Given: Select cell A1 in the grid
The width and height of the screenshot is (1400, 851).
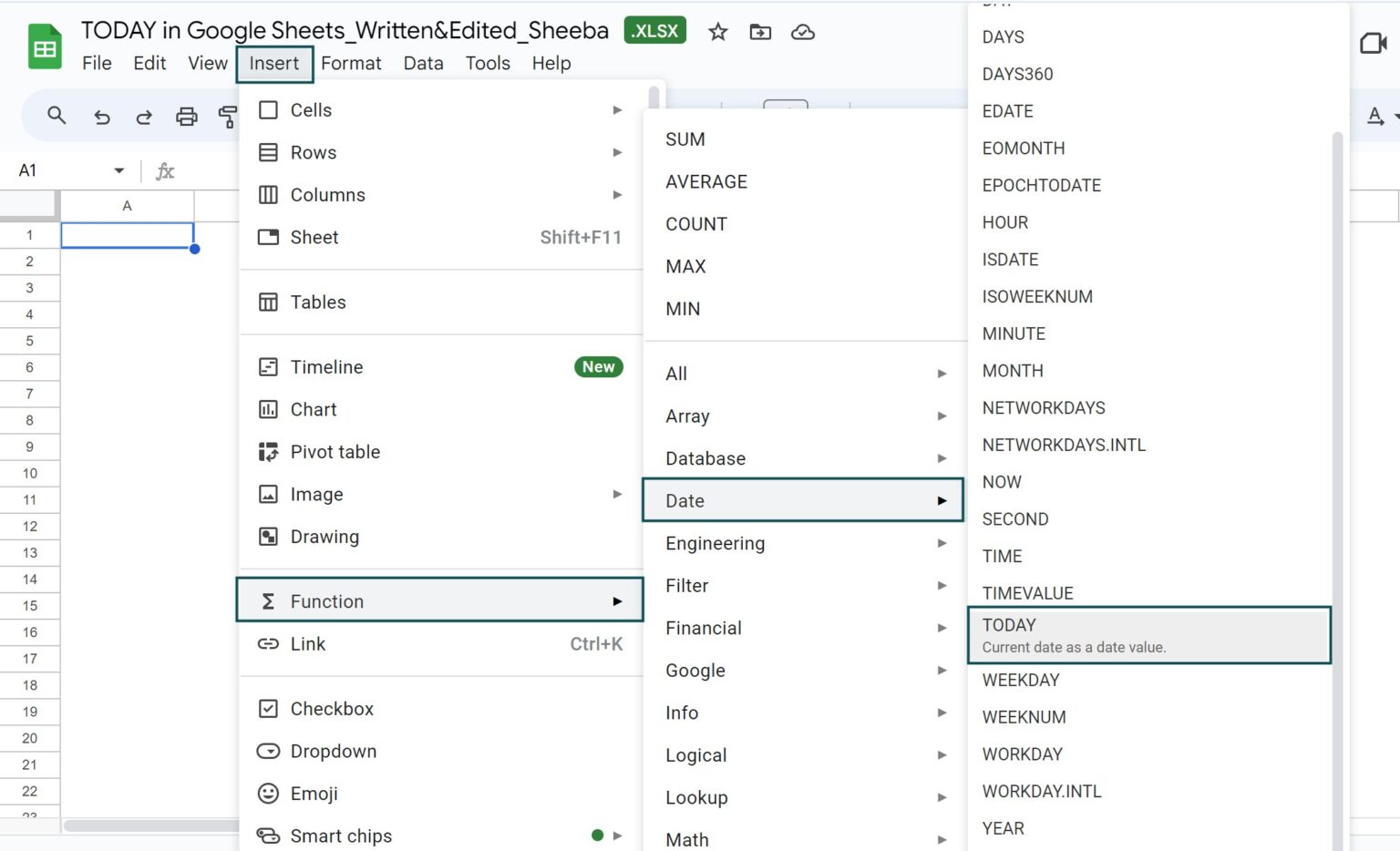Looking at the screenshot, I should pos(127,235).
